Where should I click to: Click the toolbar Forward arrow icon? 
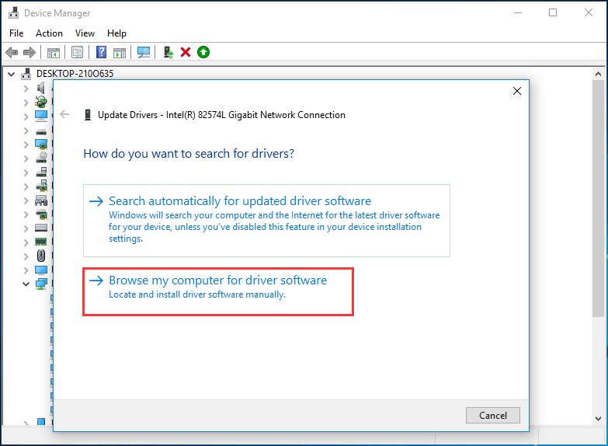(30, 52)
